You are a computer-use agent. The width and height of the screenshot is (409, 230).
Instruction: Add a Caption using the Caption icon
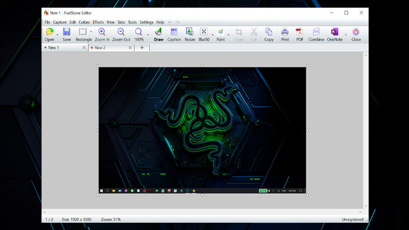(x=174, y=32)
